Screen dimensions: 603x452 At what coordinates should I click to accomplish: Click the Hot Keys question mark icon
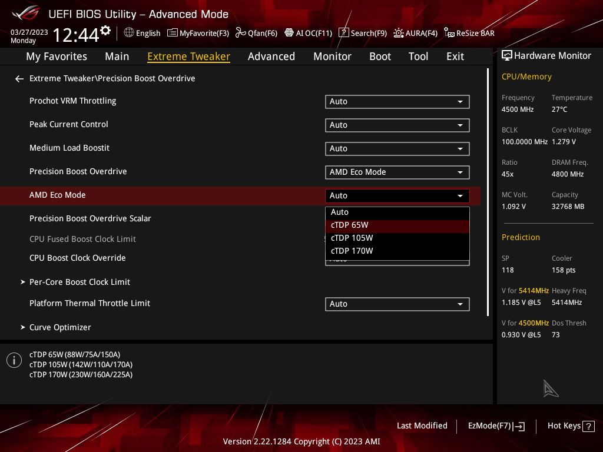[x=588, y=426]
